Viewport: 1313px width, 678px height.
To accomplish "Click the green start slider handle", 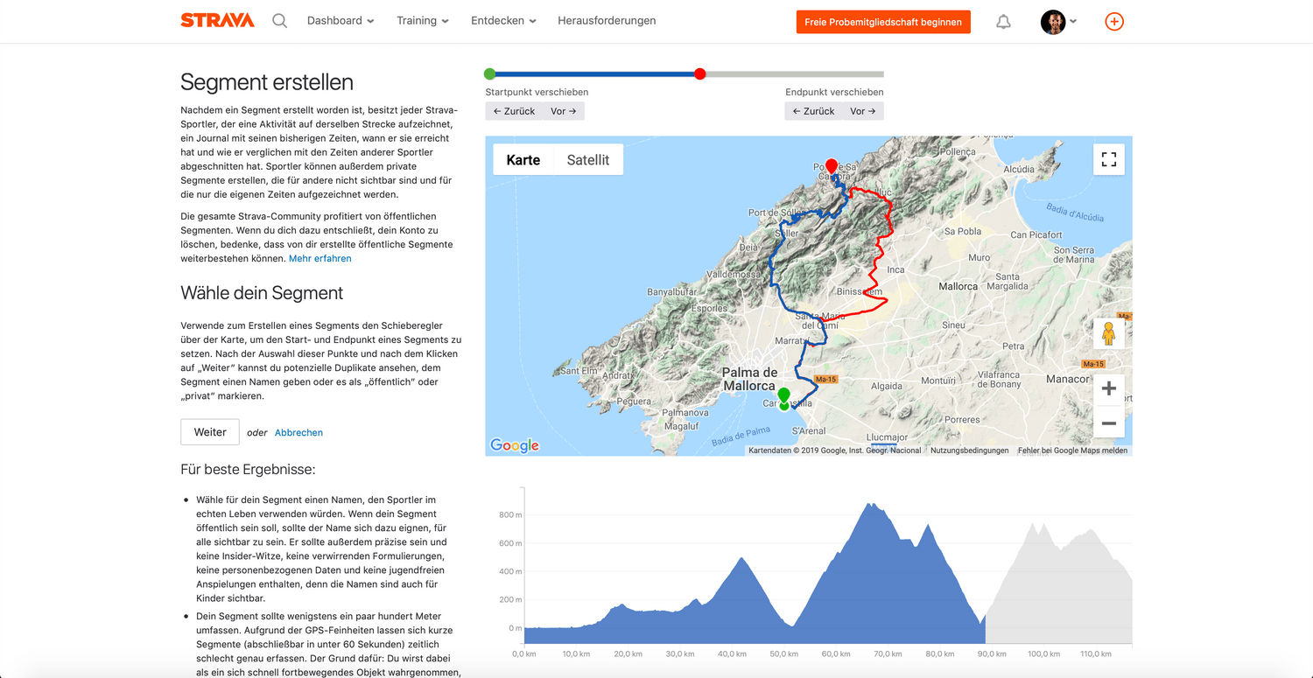I will point(490,74).
